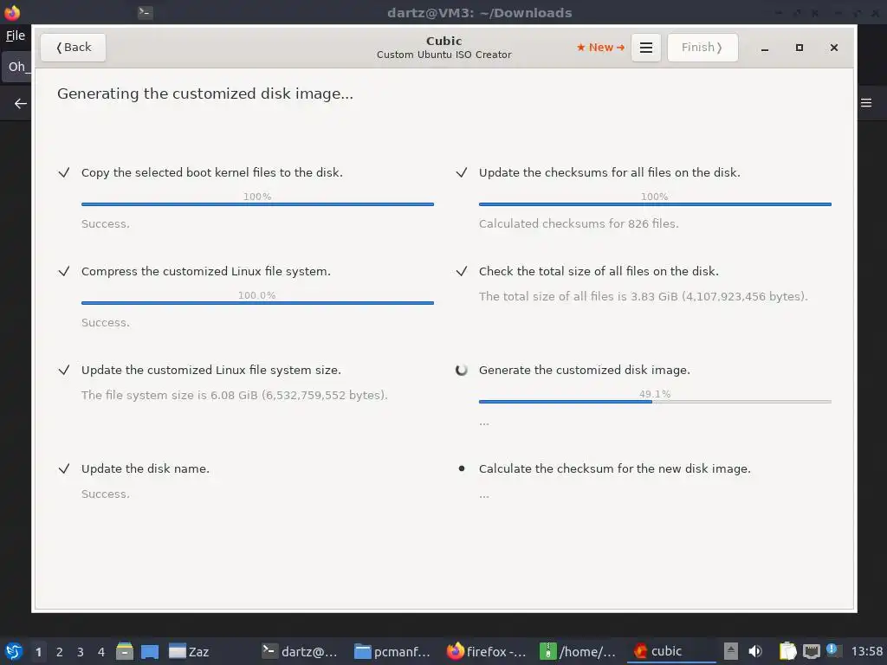Click bullet beside Calculate the checksum
Viewport: 887px width, 665px height.
tap(462, 468)
